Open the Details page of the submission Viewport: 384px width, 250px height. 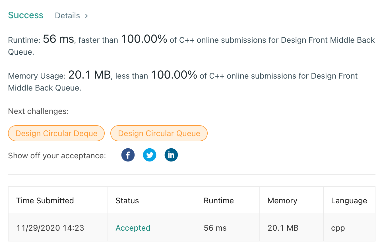pos(67,16)
